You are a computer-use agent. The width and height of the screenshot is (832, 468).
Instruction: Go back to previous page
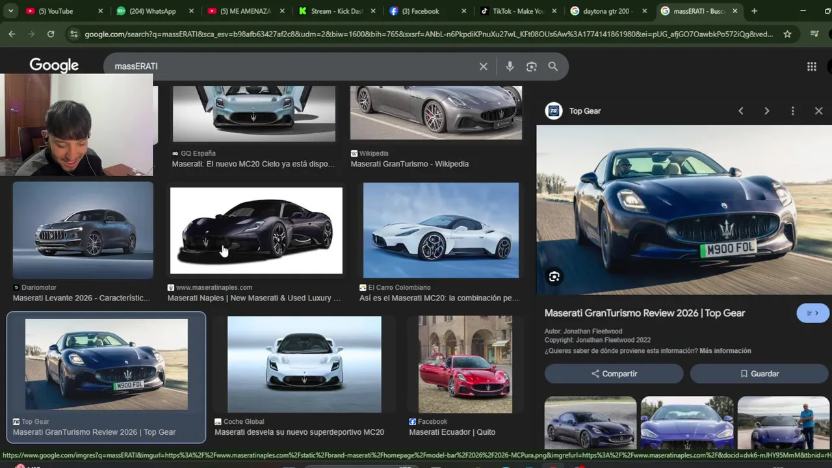point(12,34)
